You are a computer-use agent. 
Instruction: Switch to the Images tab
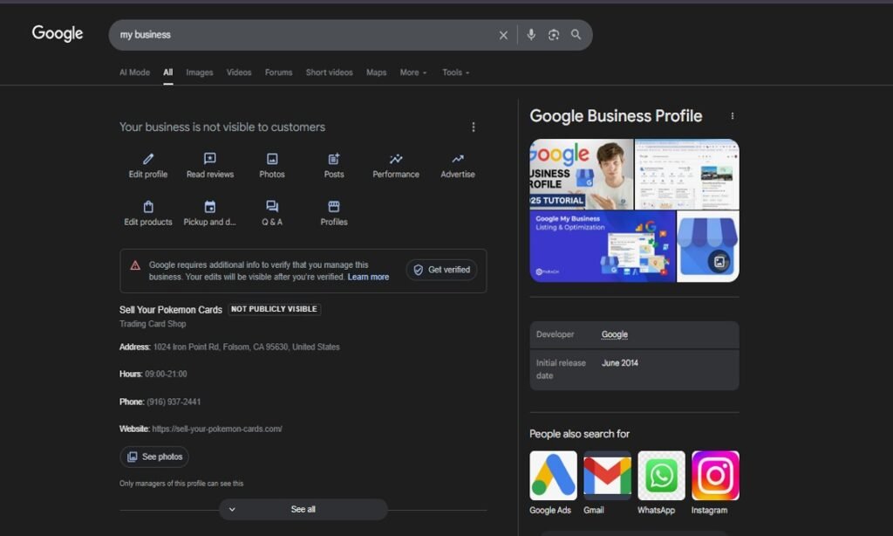click(x=199, y=72)
